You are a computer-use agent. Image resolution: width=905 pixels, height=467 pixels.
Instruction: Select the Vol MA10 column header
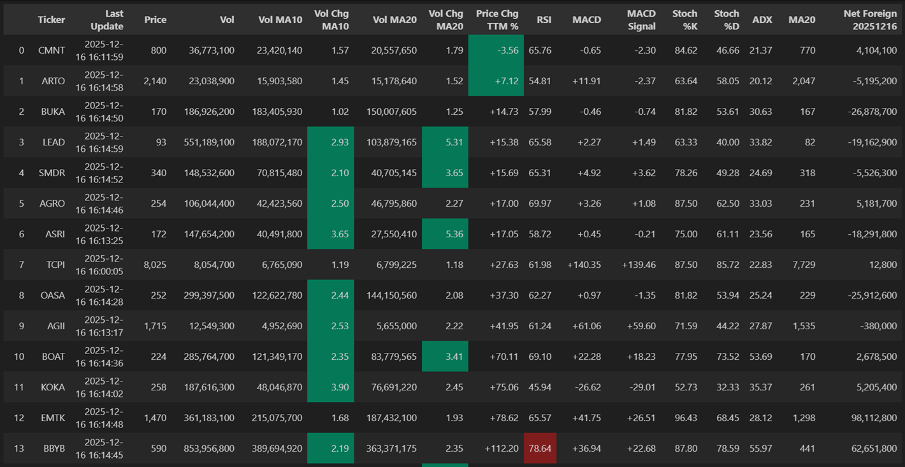280,20
